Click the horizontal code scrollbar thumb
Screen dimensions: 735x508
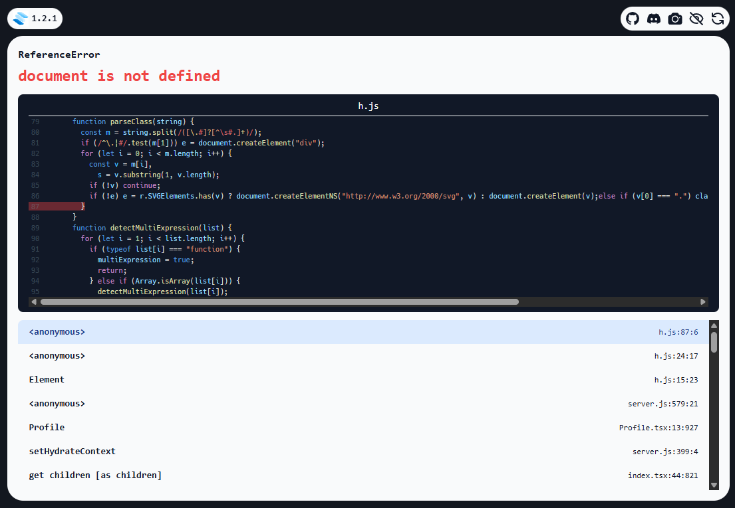pyautogui.click(x=279, y=301)
